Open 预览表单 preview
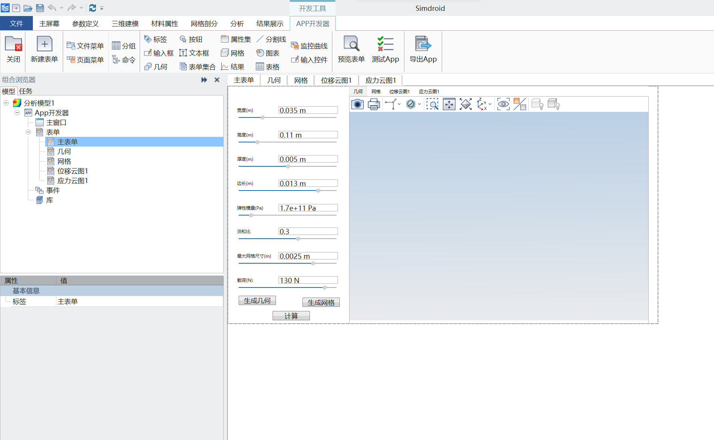Screen dimensions: 714x440 [351, 49]
